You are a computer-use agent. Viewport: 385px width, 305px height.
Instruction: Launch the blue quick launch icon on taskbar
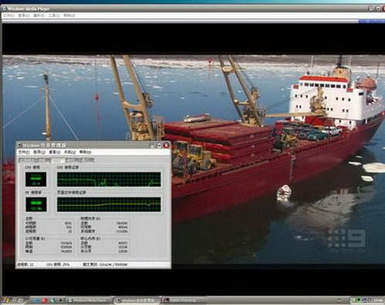[x=36, y=300]
